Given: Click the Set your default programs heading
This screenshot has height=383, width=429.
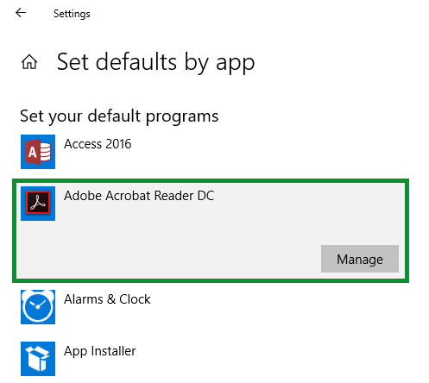Looking at the screenshot, I should tap(119, 116).
